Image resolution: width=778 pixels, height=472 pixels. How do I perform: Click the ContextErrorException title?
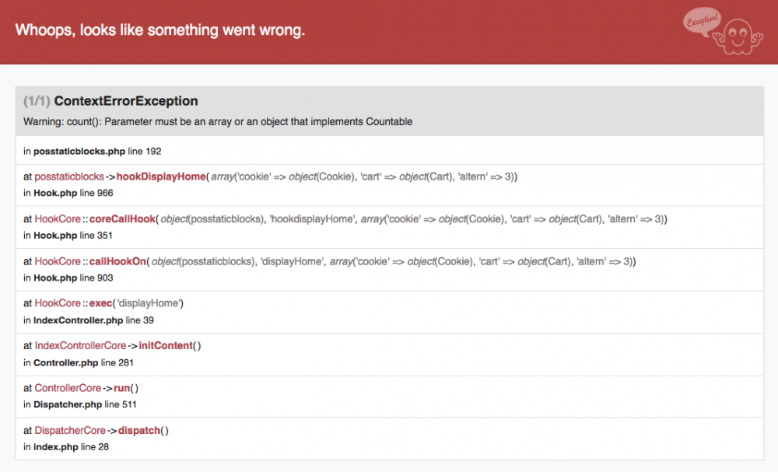pyautogui.click(x=137, y=101)
